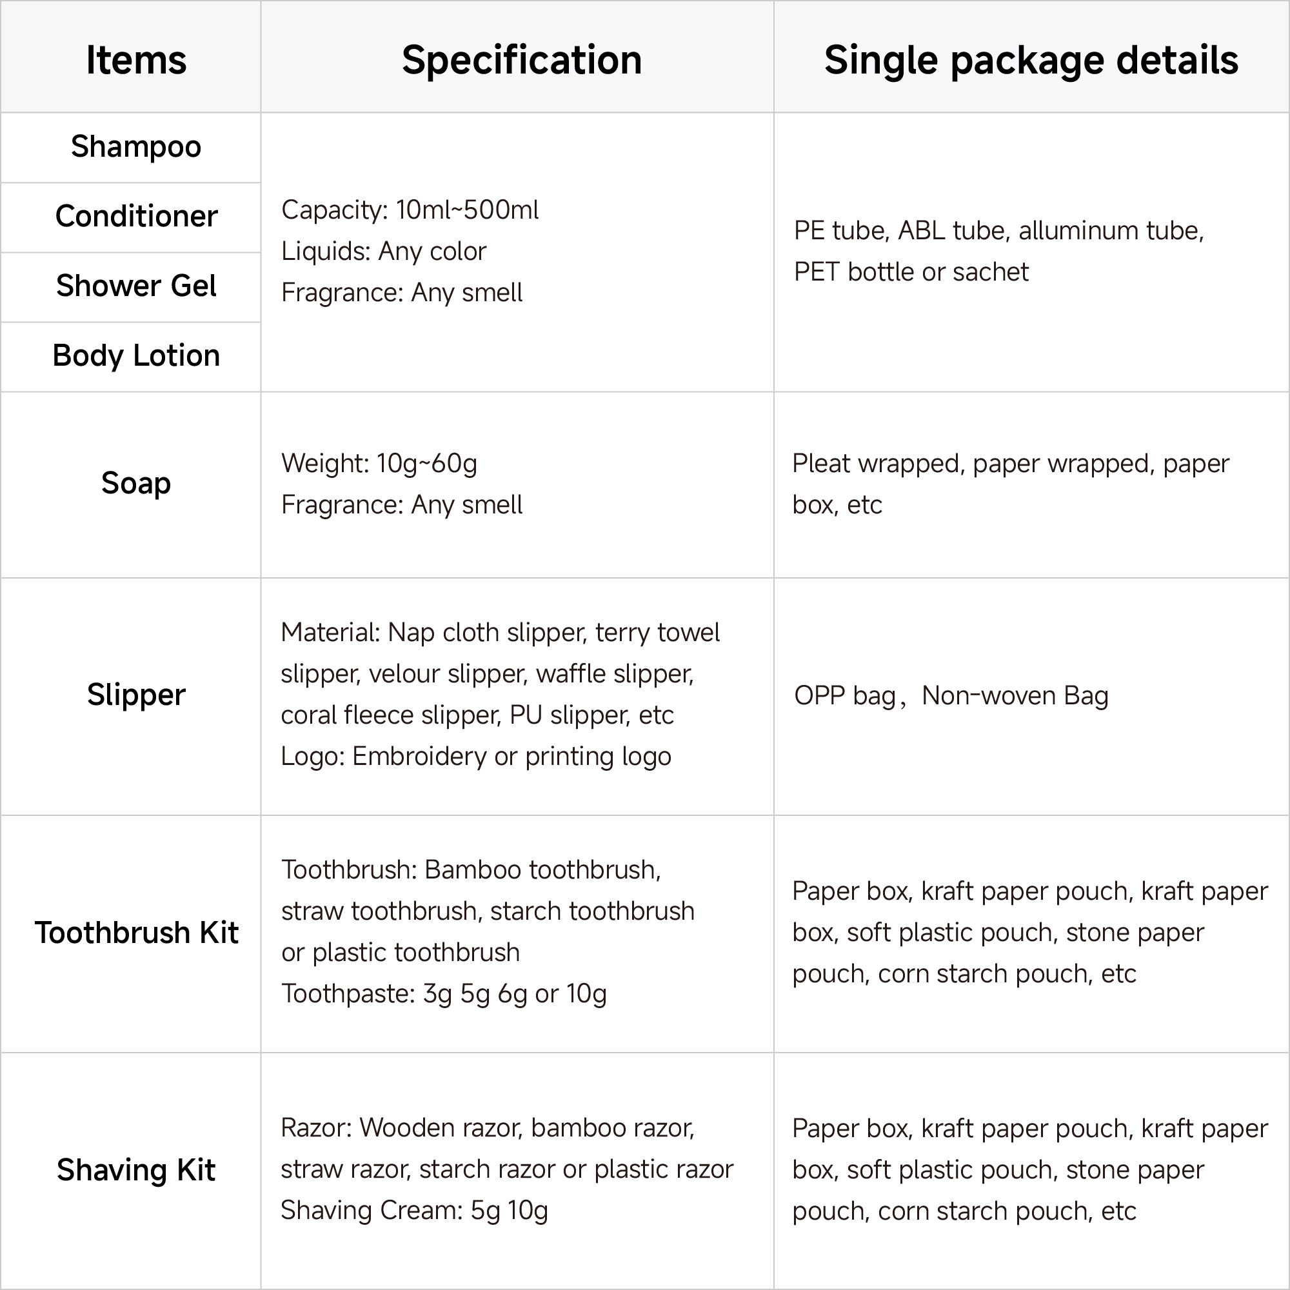Select the PE tube, ABL tube package text
This screenshot has width=1290, height=1290.
pos(998,231)
